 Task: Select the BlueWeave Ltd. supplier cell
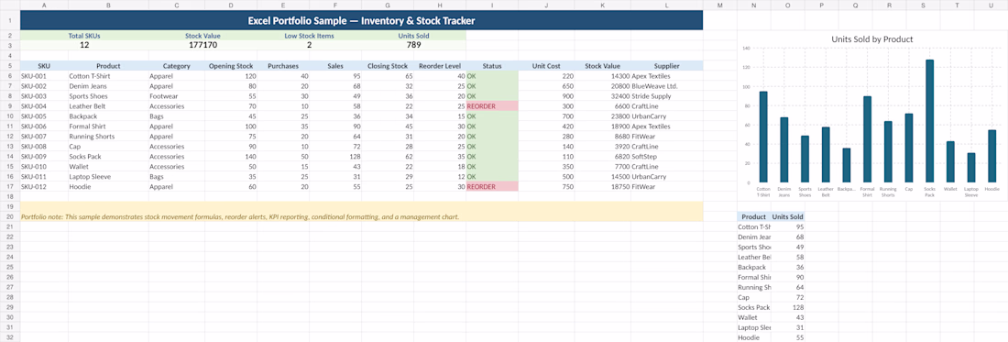[666, 86]
